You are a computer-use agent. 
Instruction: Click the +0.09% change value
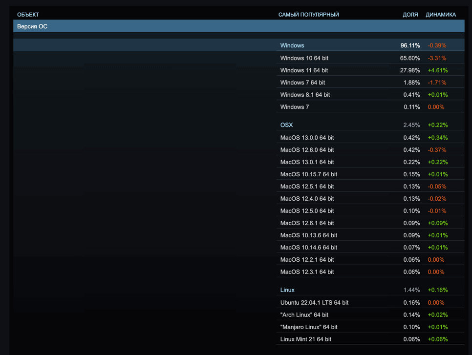pyautogui.click(x=438, y=223)
